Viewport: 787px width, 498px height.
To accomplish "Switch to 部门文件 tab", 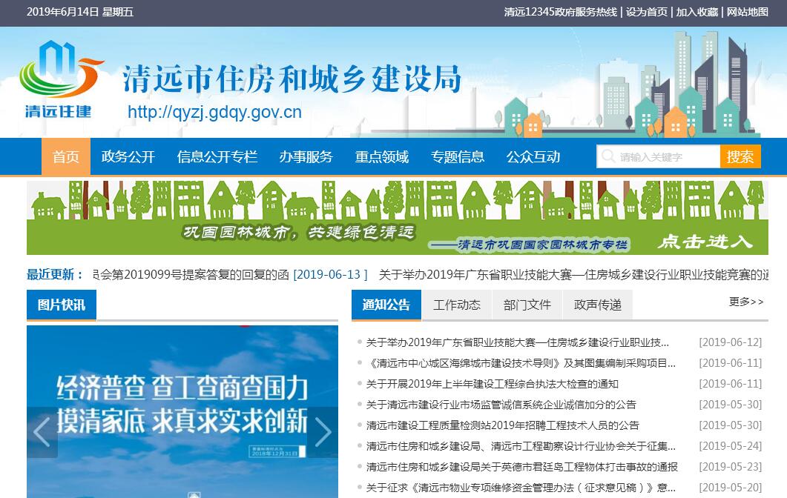I will coord(527,305).
